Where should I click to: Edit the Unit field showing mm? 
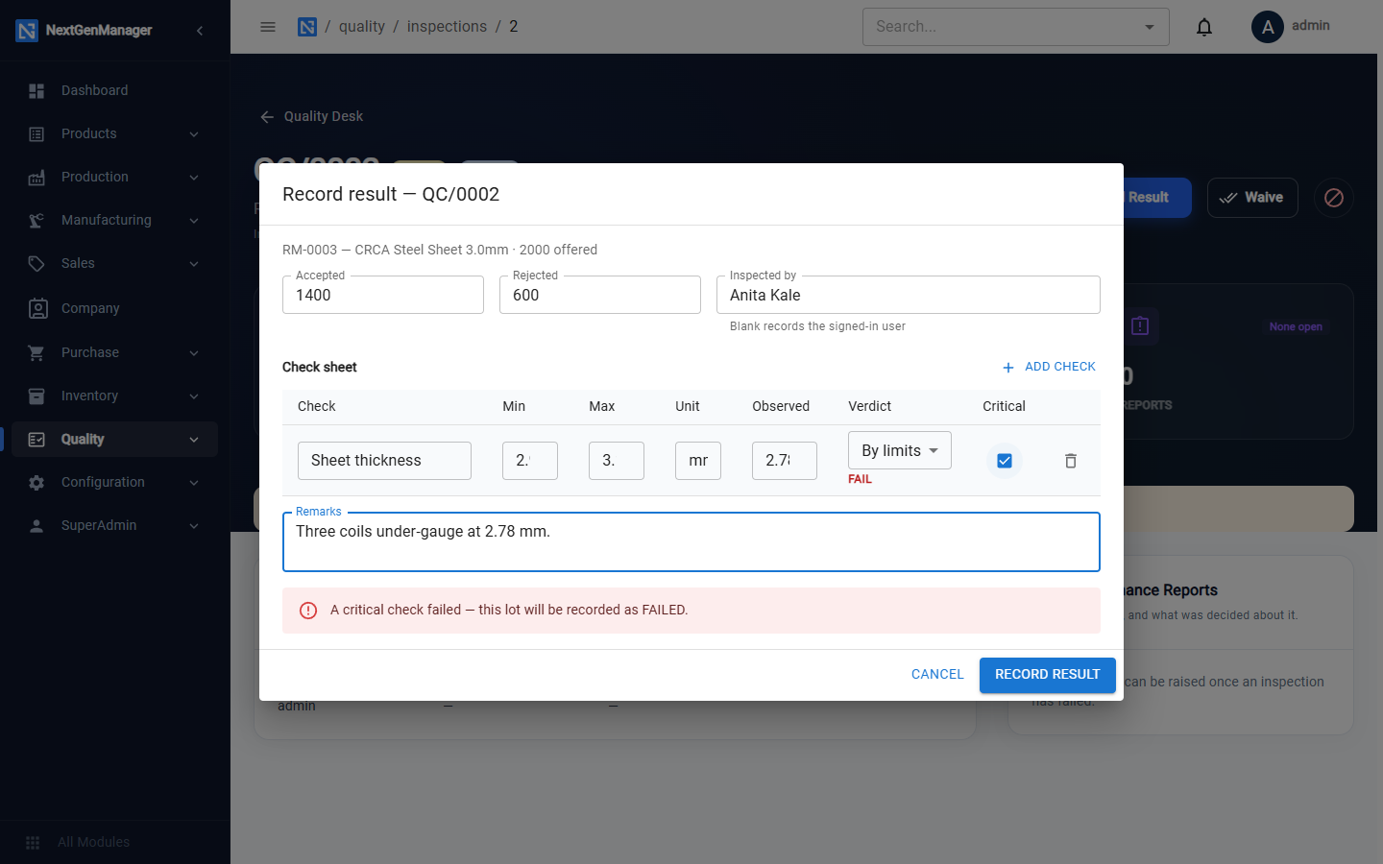point(698,461)
